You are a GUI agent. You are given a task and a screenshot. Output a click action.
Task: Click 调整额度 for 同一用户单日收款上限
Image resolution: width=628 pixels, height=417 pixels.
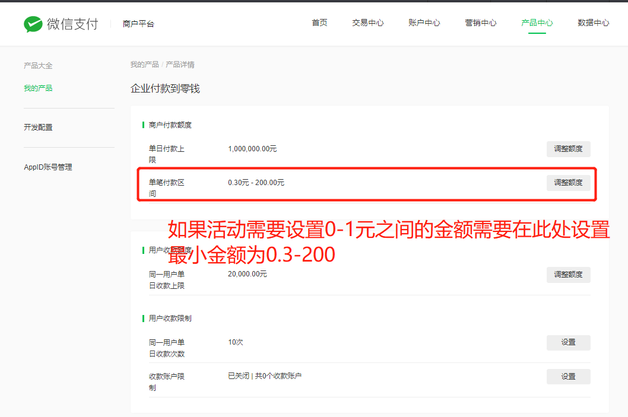568,275
